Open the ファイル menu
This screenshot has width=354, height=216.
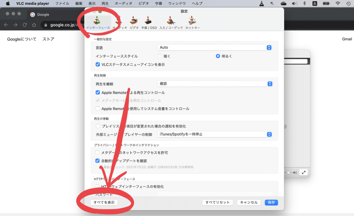(x=62, y=4)
